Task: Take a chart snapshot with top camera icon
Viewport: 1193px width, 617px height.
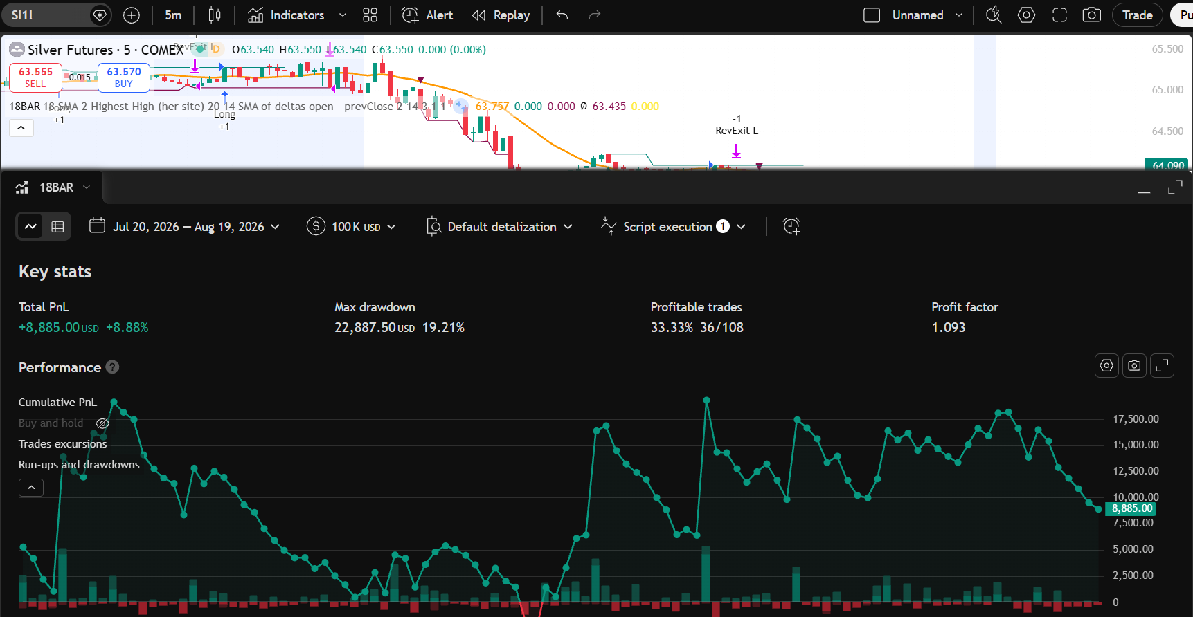Action: [x=1092, y=15]
